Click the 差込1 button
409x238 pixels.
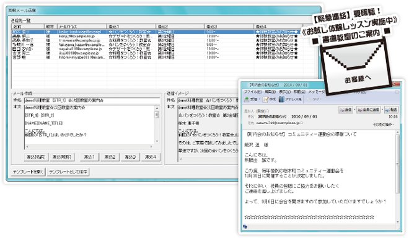pos(89,157)
